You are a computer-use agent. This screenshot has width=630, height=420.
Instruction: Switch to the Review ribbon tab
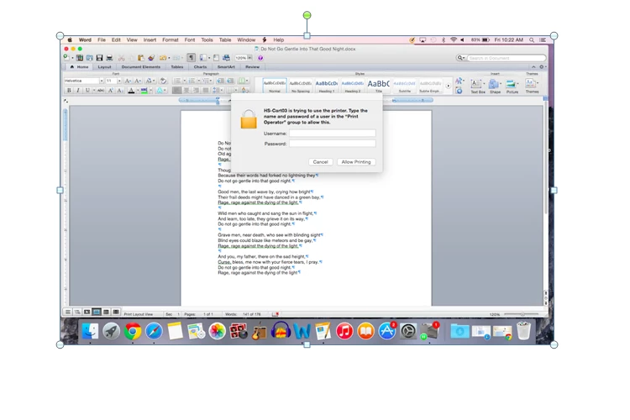coord(252,67)
